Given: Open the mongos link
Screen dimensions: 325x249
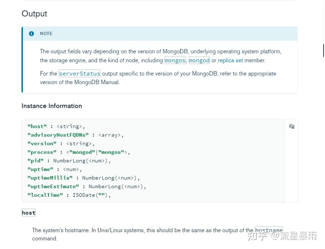Looking at the screenshot, I should click(x=175, y=60).
